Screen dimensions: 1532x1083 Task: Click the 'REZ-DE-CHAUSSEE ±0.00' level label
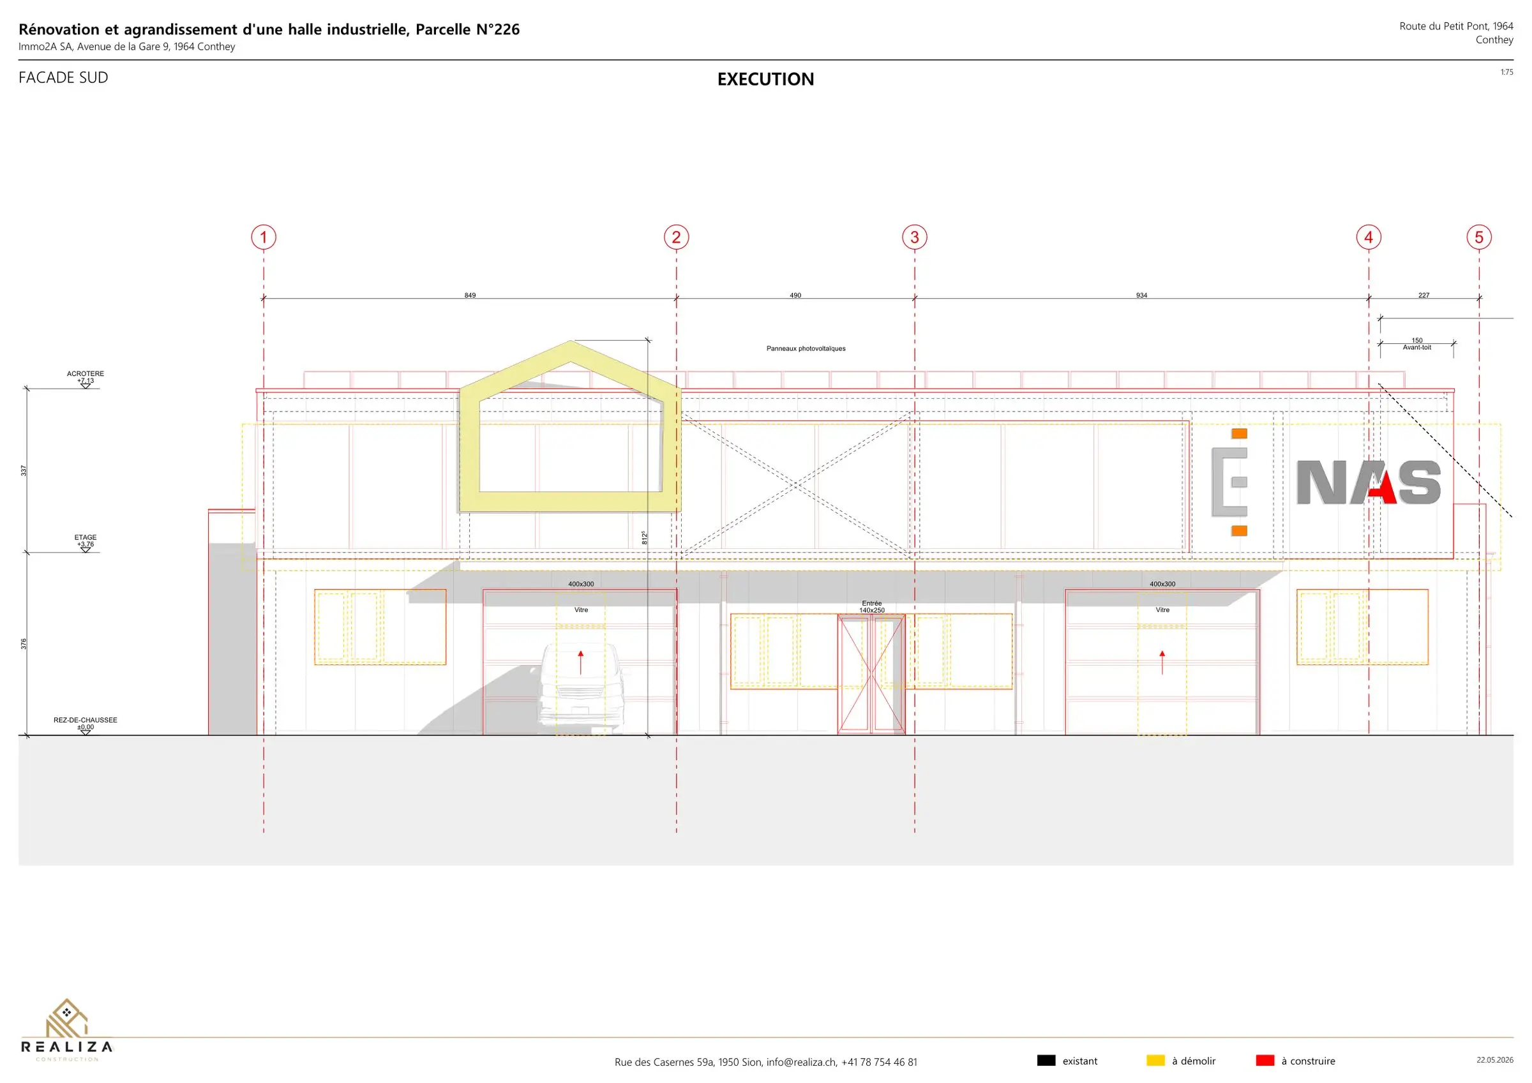pyautogui.click(x=86, y=723)
